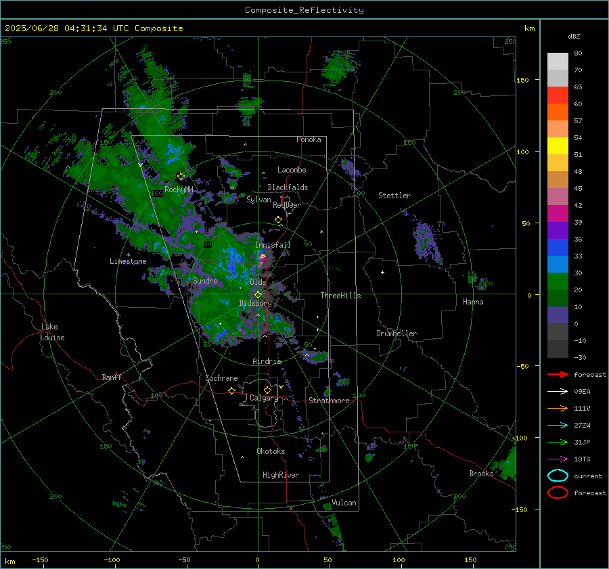Image resolution: width=609 pixels, height=569 pixels.
Task: Click the Ponoka label
Action: pyautogui.click(x=309, y=140)
